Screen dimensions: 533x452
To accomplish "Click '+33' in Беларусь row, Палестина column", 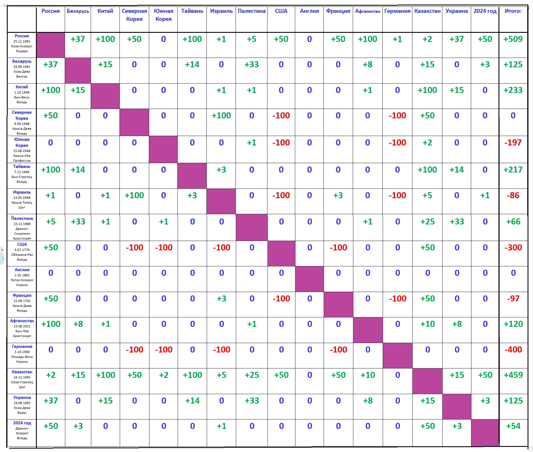I will pyautogui.click(x=252, y=64).
